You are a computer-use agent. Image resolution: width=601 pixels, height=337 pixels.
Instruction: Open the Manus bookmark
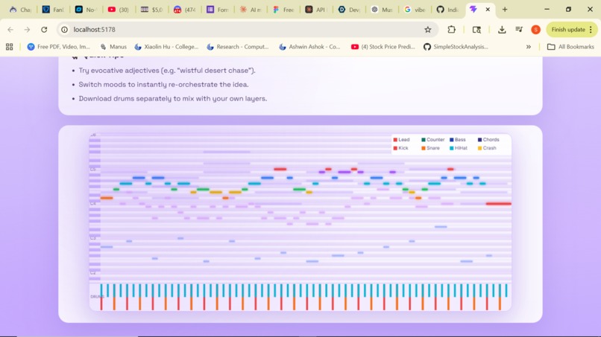tap(113, 47)
